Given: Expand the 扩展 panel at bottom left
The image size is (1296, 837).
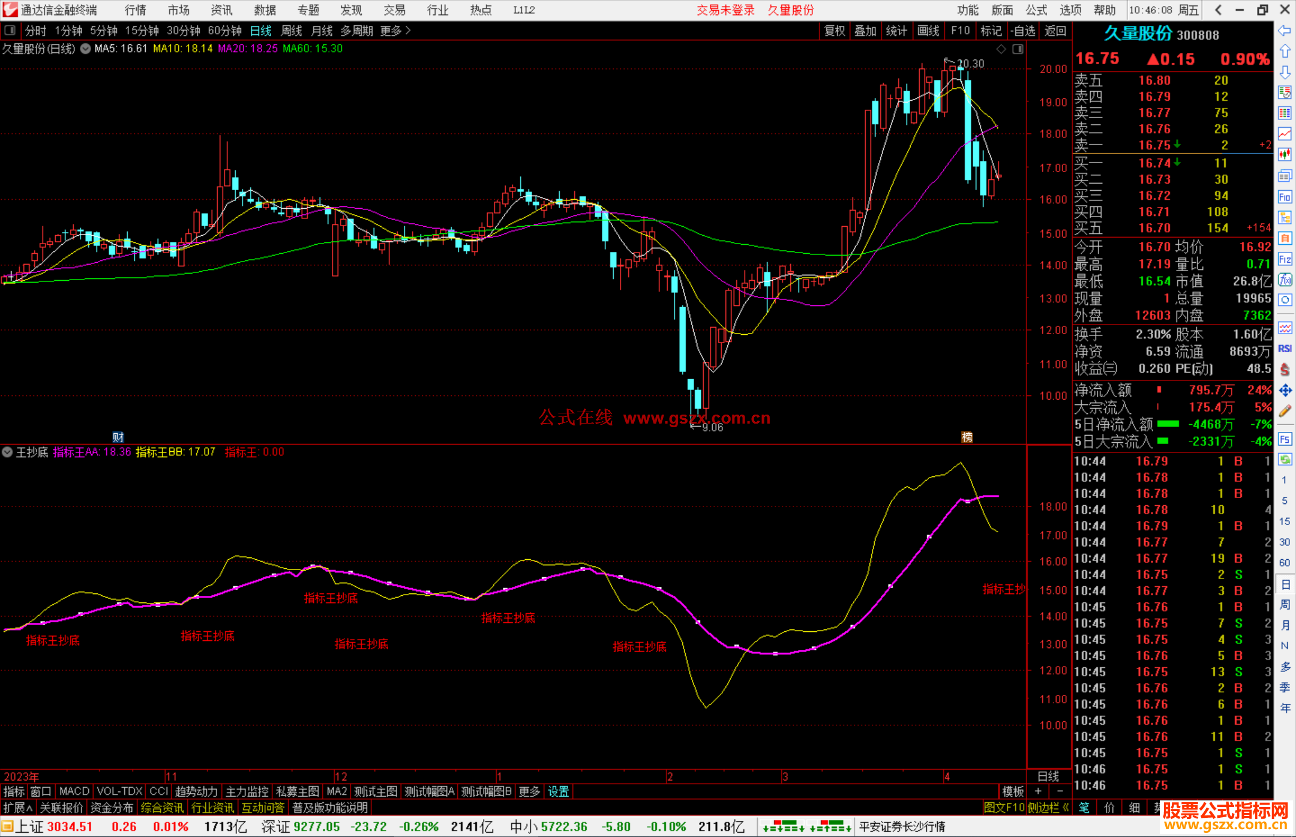Looking at the screenshot, I should pos(17,808).
